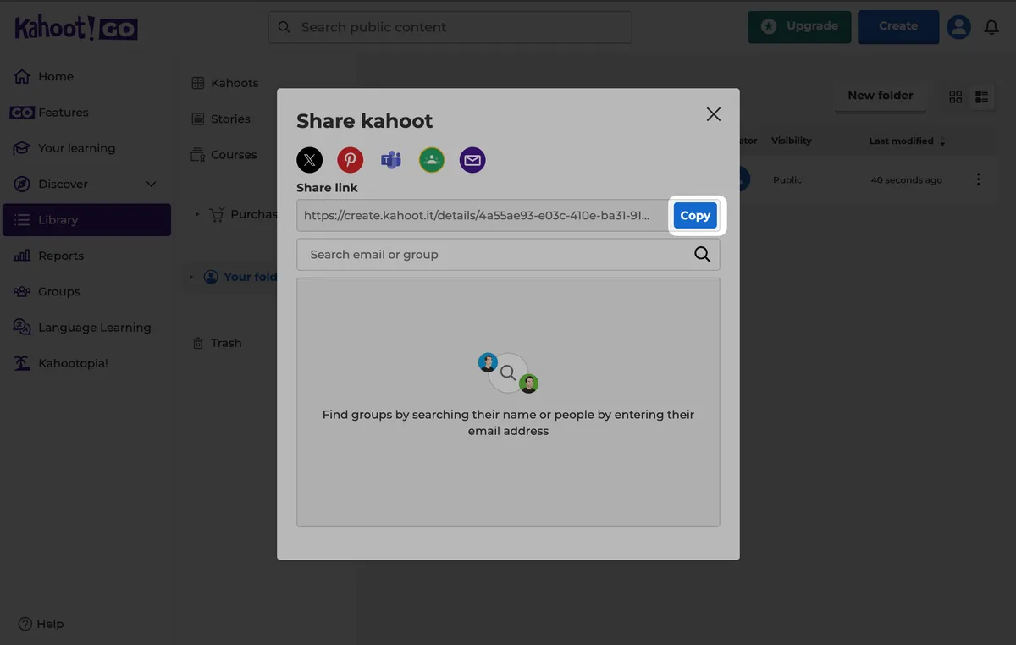
Task: Click the Kahoot! GO logo
Action: tap(76, 29)
